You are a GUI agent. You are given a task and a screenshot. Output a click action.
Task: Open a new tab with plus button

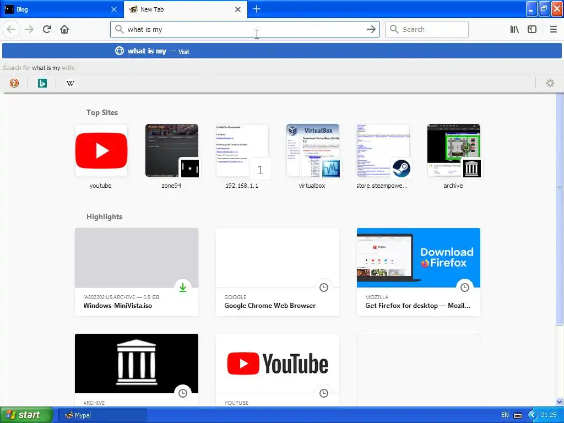[x=257, y=9]
